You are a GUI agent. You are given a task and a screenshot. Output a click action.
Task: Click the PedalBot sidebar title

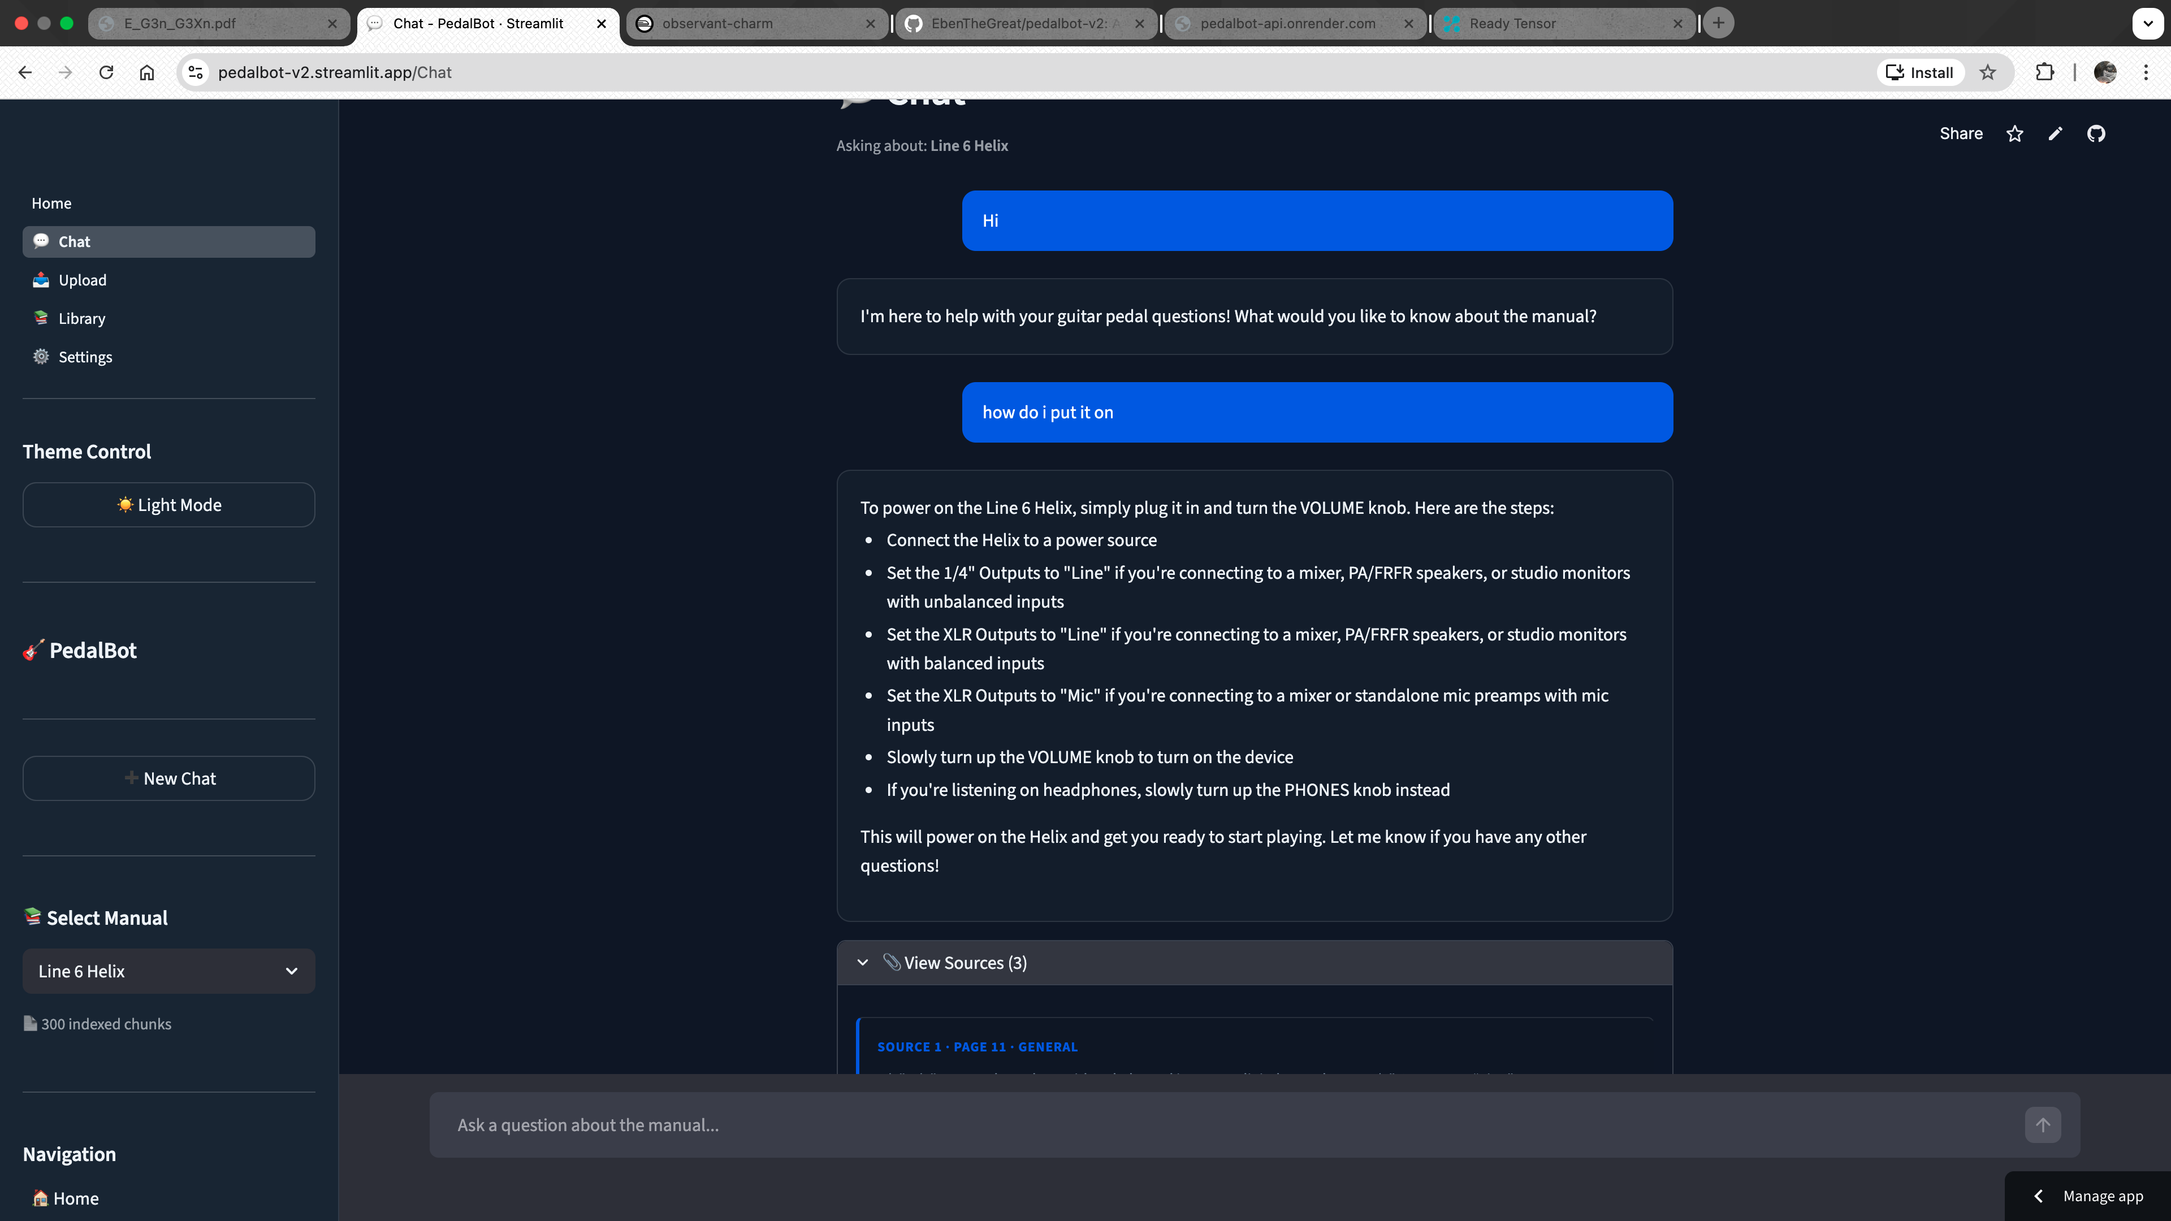(80, 651)
